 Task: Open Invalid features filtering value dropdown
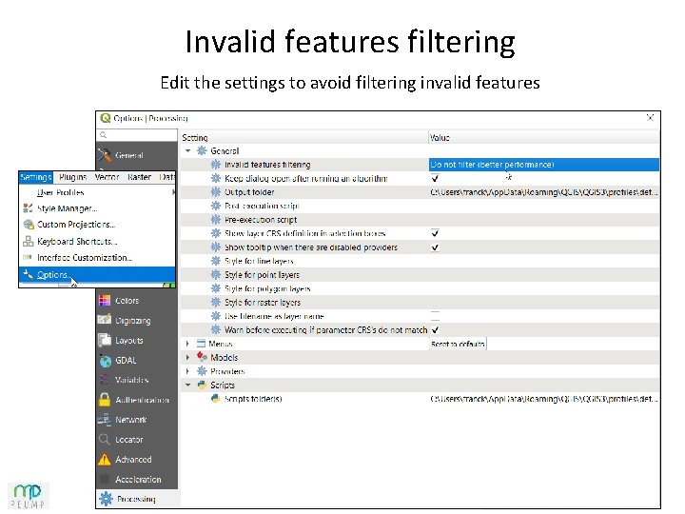544,165
